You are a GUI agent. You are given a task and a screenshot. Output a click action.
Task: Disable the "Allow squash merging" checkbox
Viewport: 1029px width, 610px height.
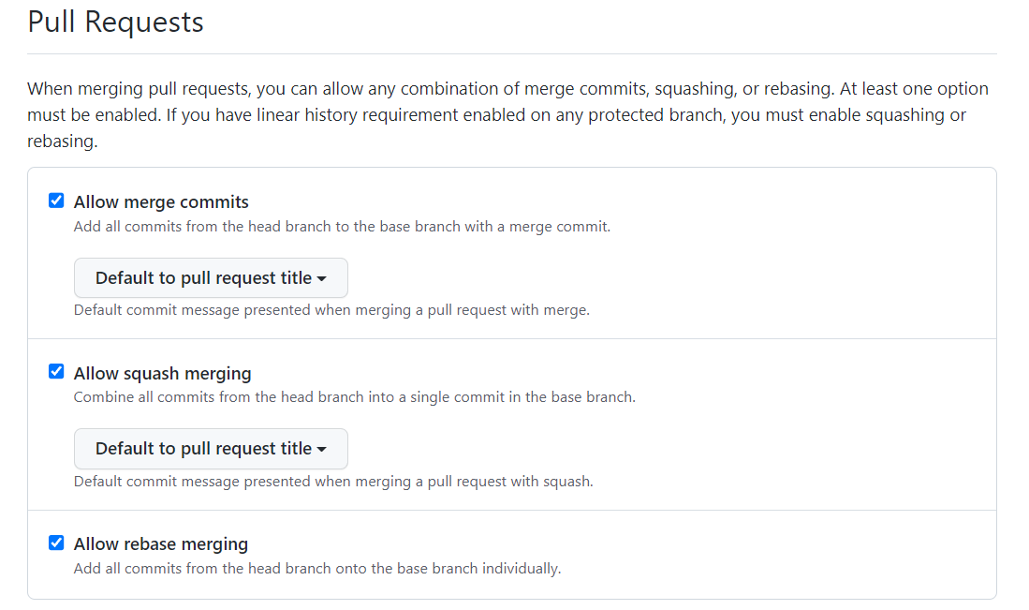56,371
